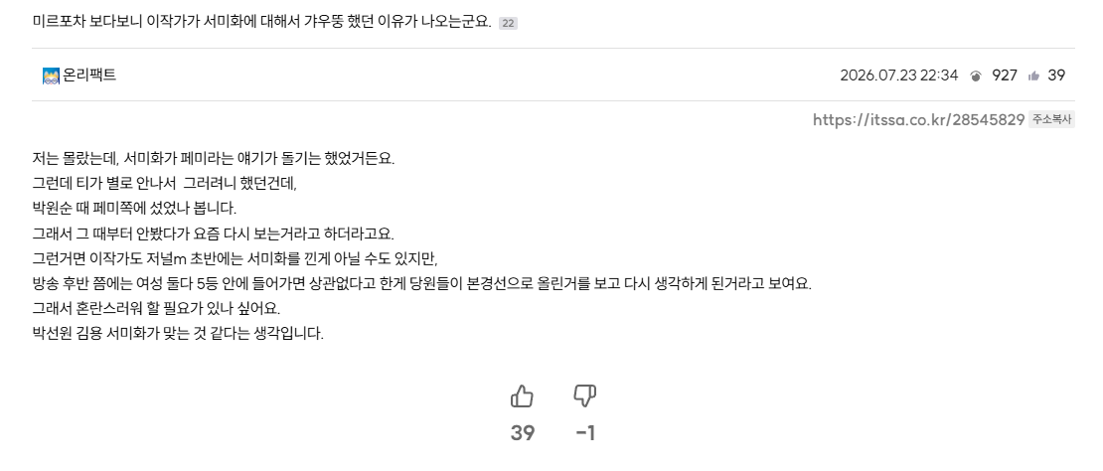This screenshot has width=1103, height=471.
Task: Open the 22 comments badge beside title
Action: click(x=508, y=23)
